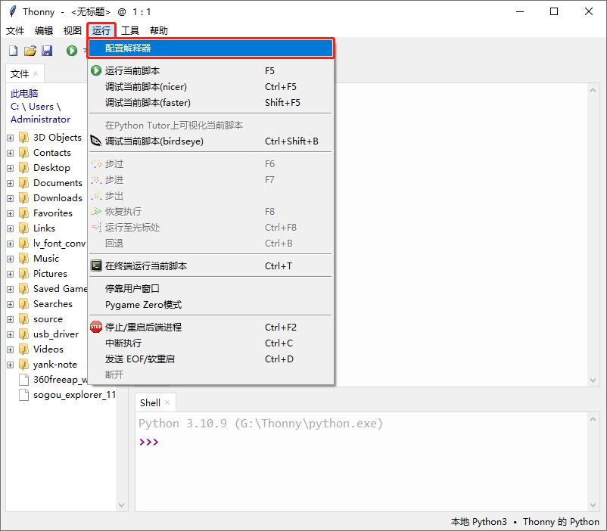Viewport: 607px width, 531px height.
Task: Choose Pygame Zero模式 menu entry
Action: click(143, 305)
